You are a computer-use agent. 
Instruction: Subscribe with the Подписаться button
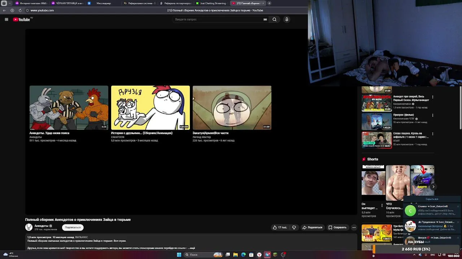click(x=73, y=227)
